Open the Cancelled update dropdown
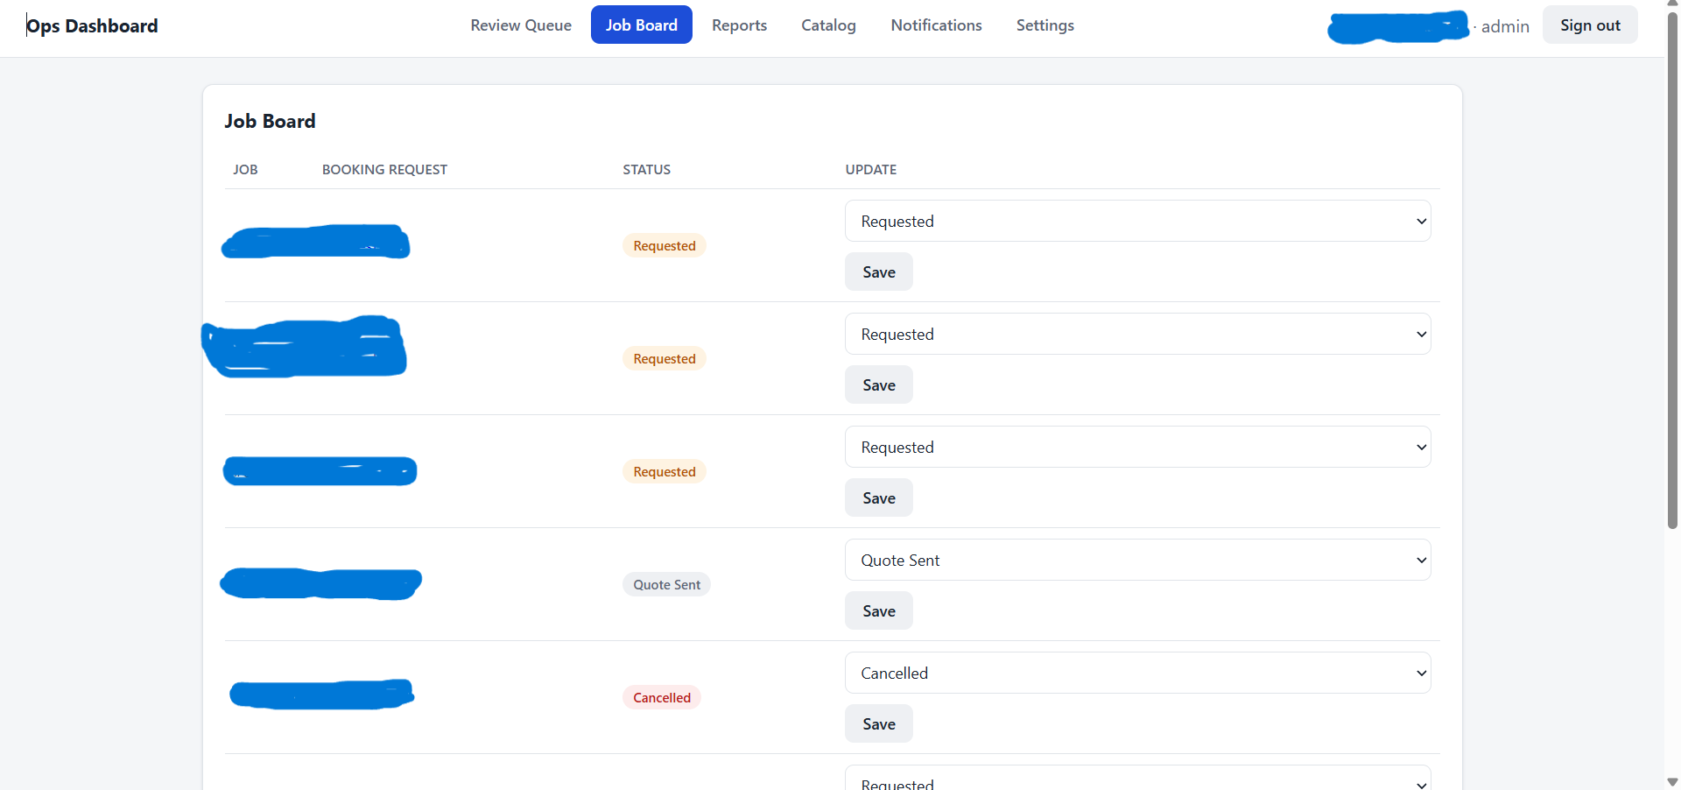The height and width of the screenshot is (790, 1681). 1137,673
